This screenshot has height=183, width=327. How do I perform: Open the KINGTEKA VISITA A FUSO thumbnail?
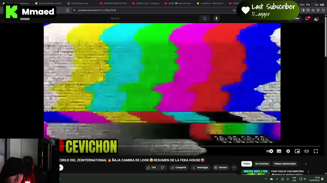click(x=255, y=173)
